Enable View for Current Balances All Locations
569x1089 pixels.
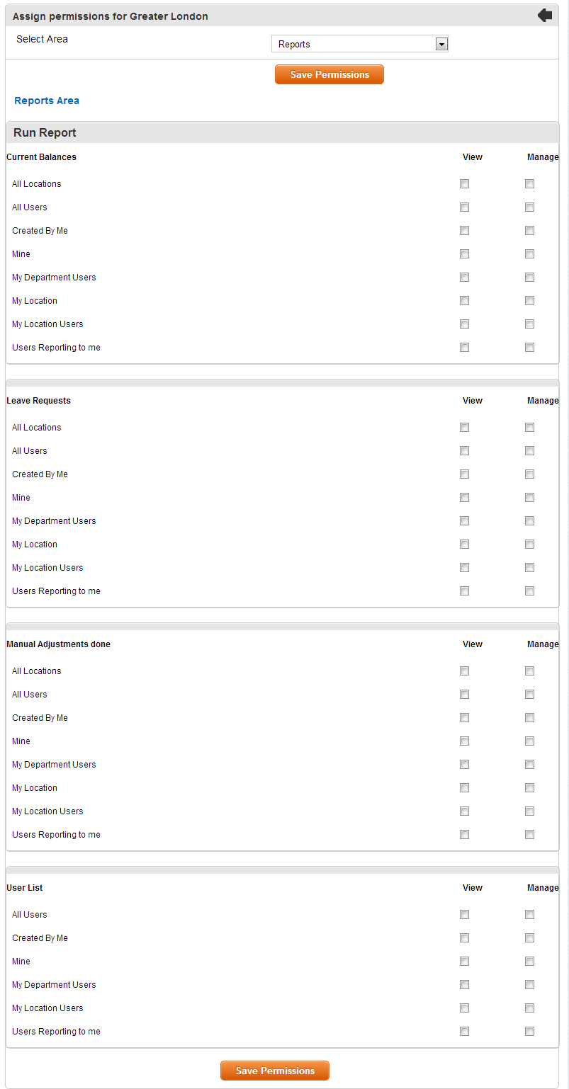464,184
